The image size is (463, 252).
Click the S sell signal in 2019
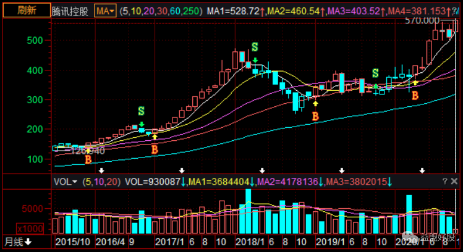(x=375, y=73)
